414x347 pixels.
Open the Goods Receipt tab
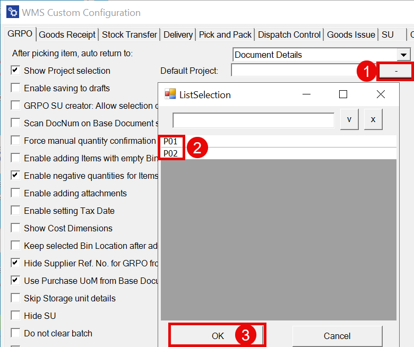pyautogui.click(x=67, y=34)
